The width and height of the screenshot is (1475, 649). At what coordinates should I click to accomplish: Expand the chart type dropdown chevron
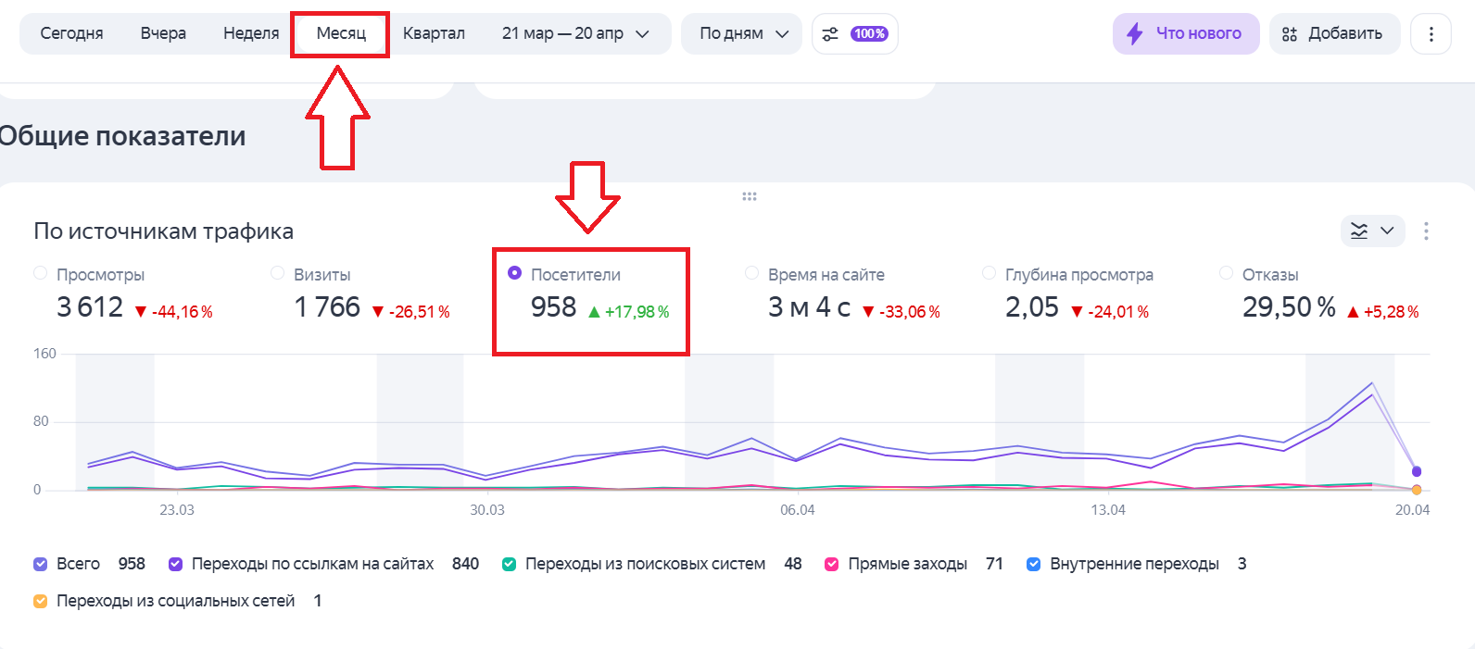[x=1387, y=231]
